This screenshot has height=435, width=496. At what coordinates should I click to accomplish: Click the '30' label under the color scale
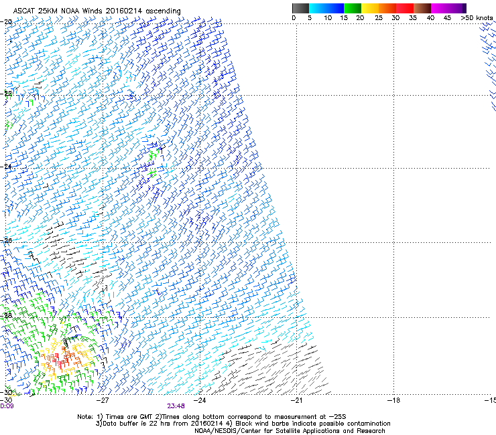(395, 17)
